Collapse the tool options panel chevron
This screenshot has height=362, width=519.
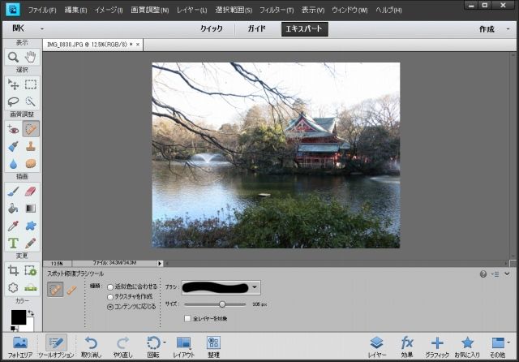tap(507, 274)
